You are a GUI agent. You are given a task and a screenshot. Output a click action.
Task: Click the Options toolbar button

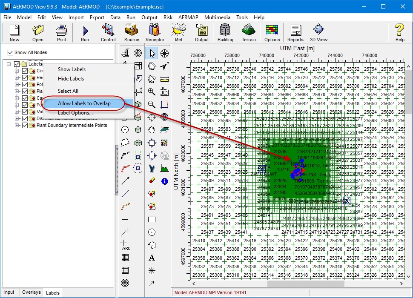(x=272, y=33)
